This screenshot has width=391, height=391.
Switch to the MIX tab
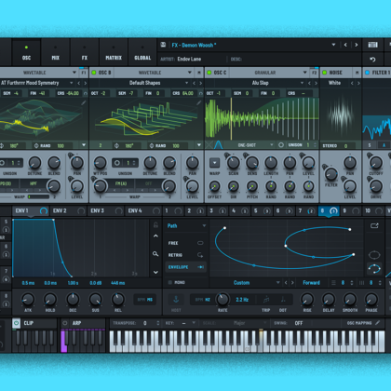tap(55, 53)
